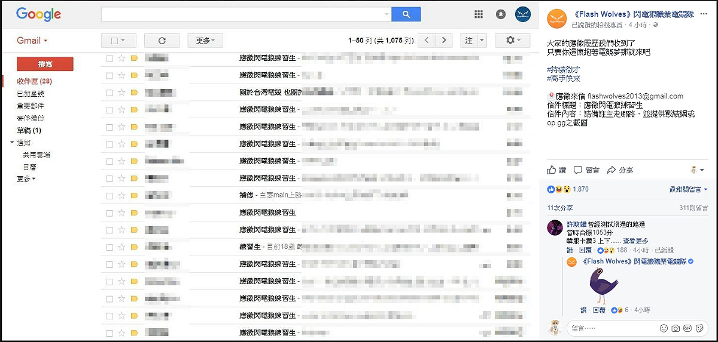This screenshot has width=718, height=342.
Task: Check the 關於台灣電競 email checkbox
Action: (x=109, y=93)
